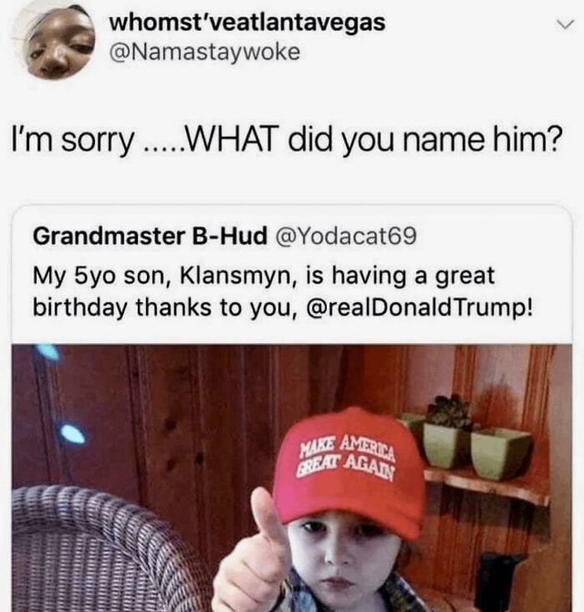Select the tweet text 'WHAT did you name him?'
Image resolution: width=584 pixels, height=612 pixels.
click(374, 140)
